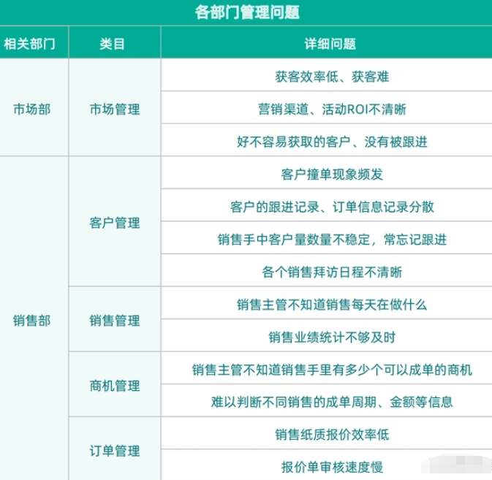This screenshot has width=492, height=480.
Task: Select the 类目 column header
Action: (113, 44)
